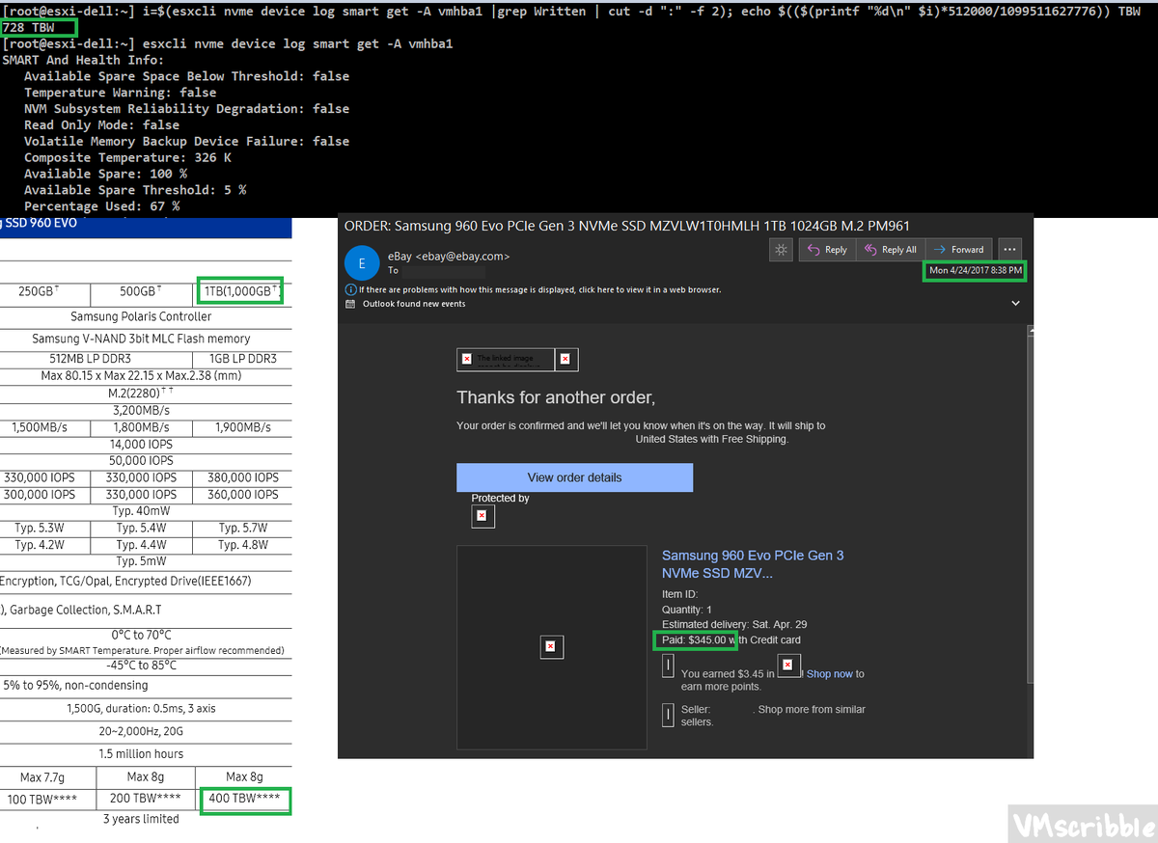1158x843 pixels.
Task: Click the Typ. 5.7W power cell
Action: 242,528
